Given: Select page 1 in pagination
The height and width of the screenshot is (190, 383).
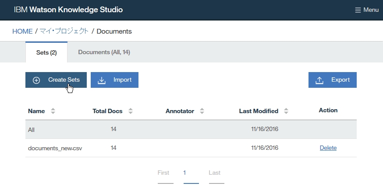Looking at the screenshot, I should click(x=184, y=173).
